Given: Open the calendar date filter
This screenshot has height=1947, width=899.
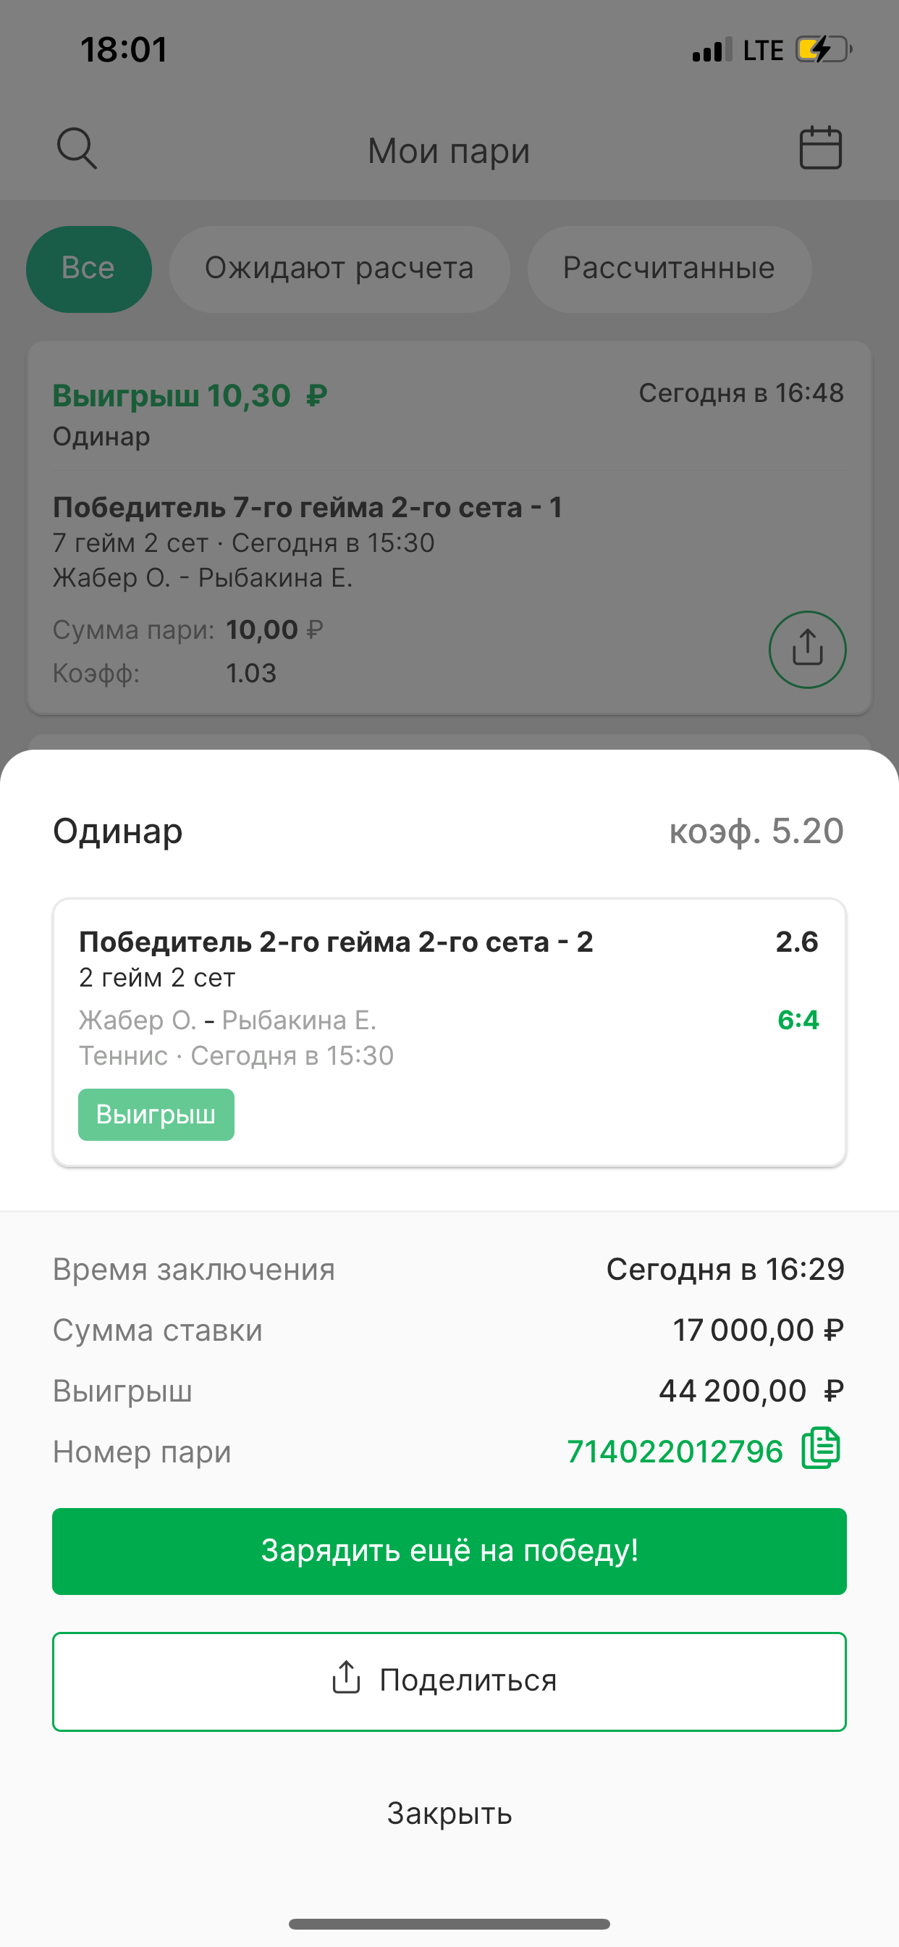Looking at the screenshot, I should (820, 147).
